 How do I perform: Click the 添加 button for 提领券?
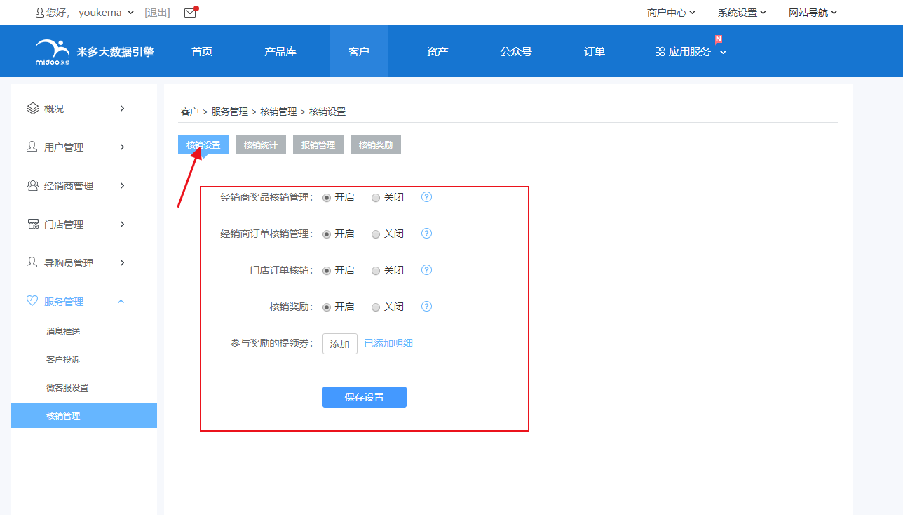click(x=340, y=344)
